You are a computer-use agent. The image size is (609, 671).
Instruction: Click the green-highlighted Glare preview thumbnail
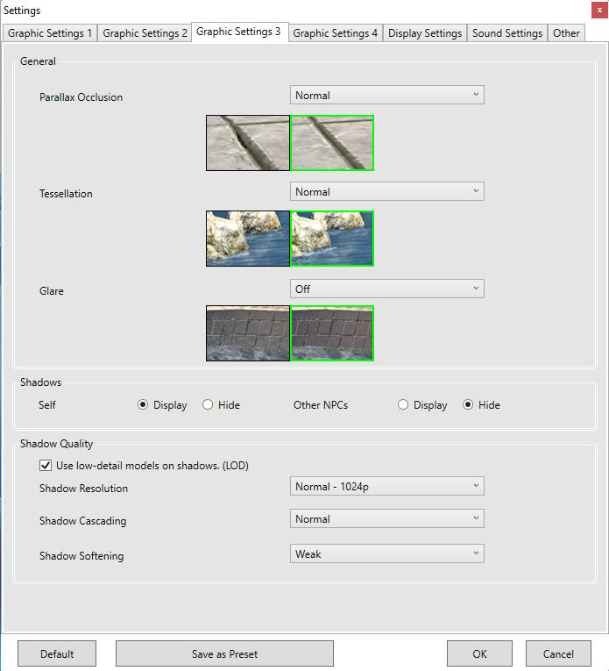pyautogui.click(x=332, y=333)
